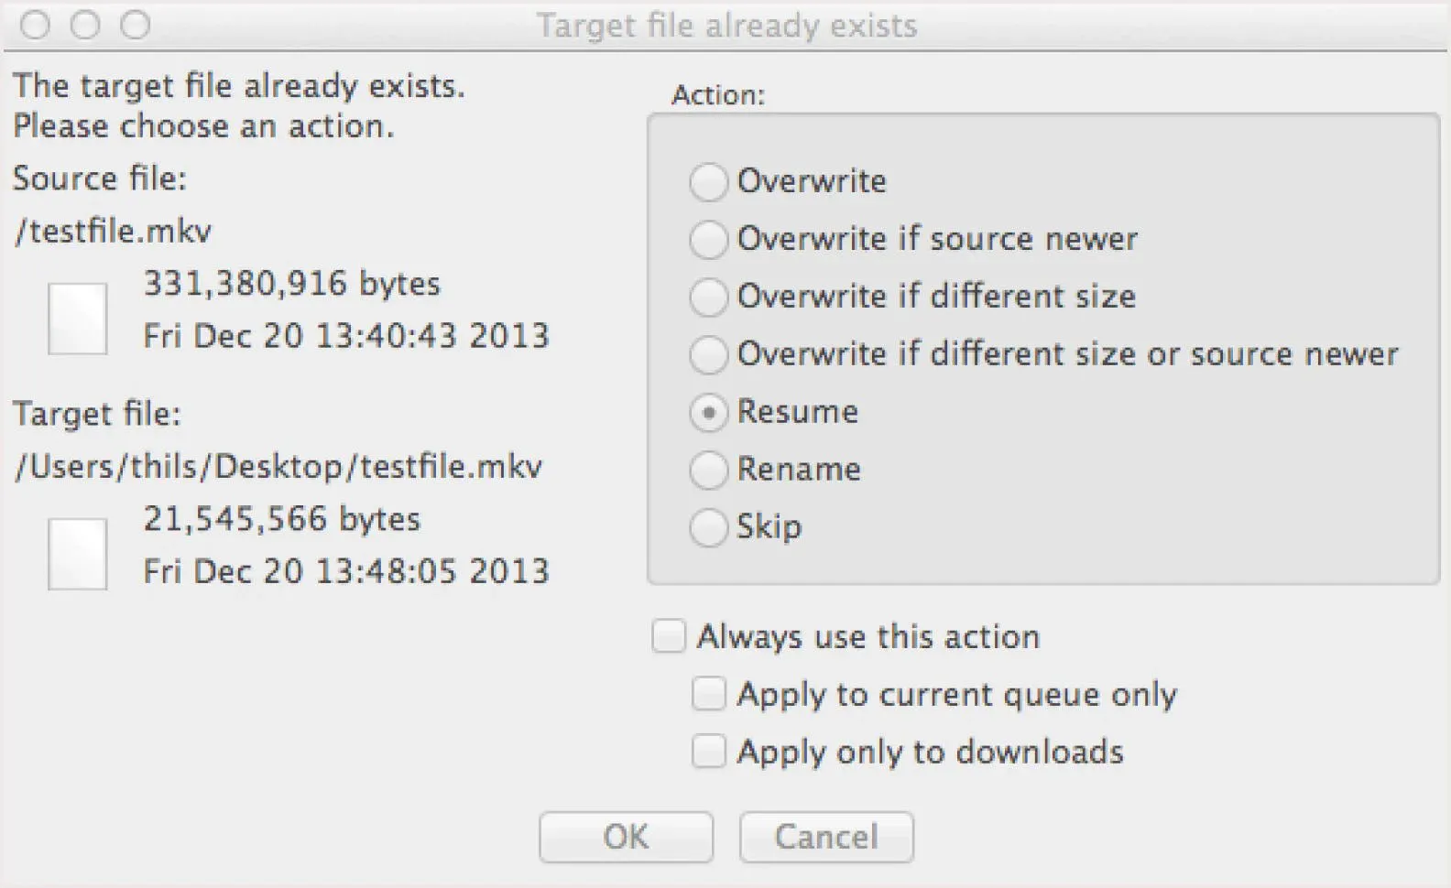
Task: Click the source path /testfile.mkv text
Action: tap(114, 231)
